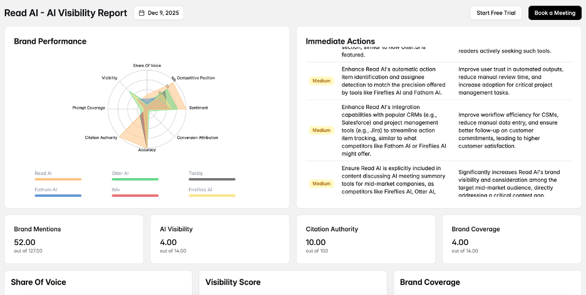Screen dimensions: 586x295
Task: Click the calendar icon beside the date
Action: (x=141, y=13)
